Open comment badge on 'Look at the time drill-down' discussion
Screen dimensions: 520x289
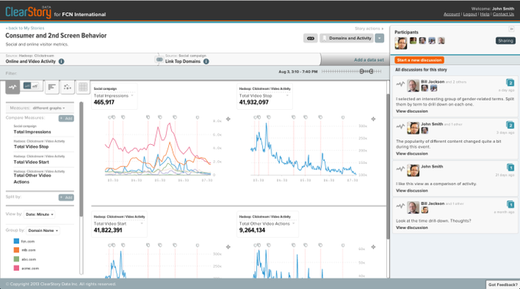tap(510, 204)
